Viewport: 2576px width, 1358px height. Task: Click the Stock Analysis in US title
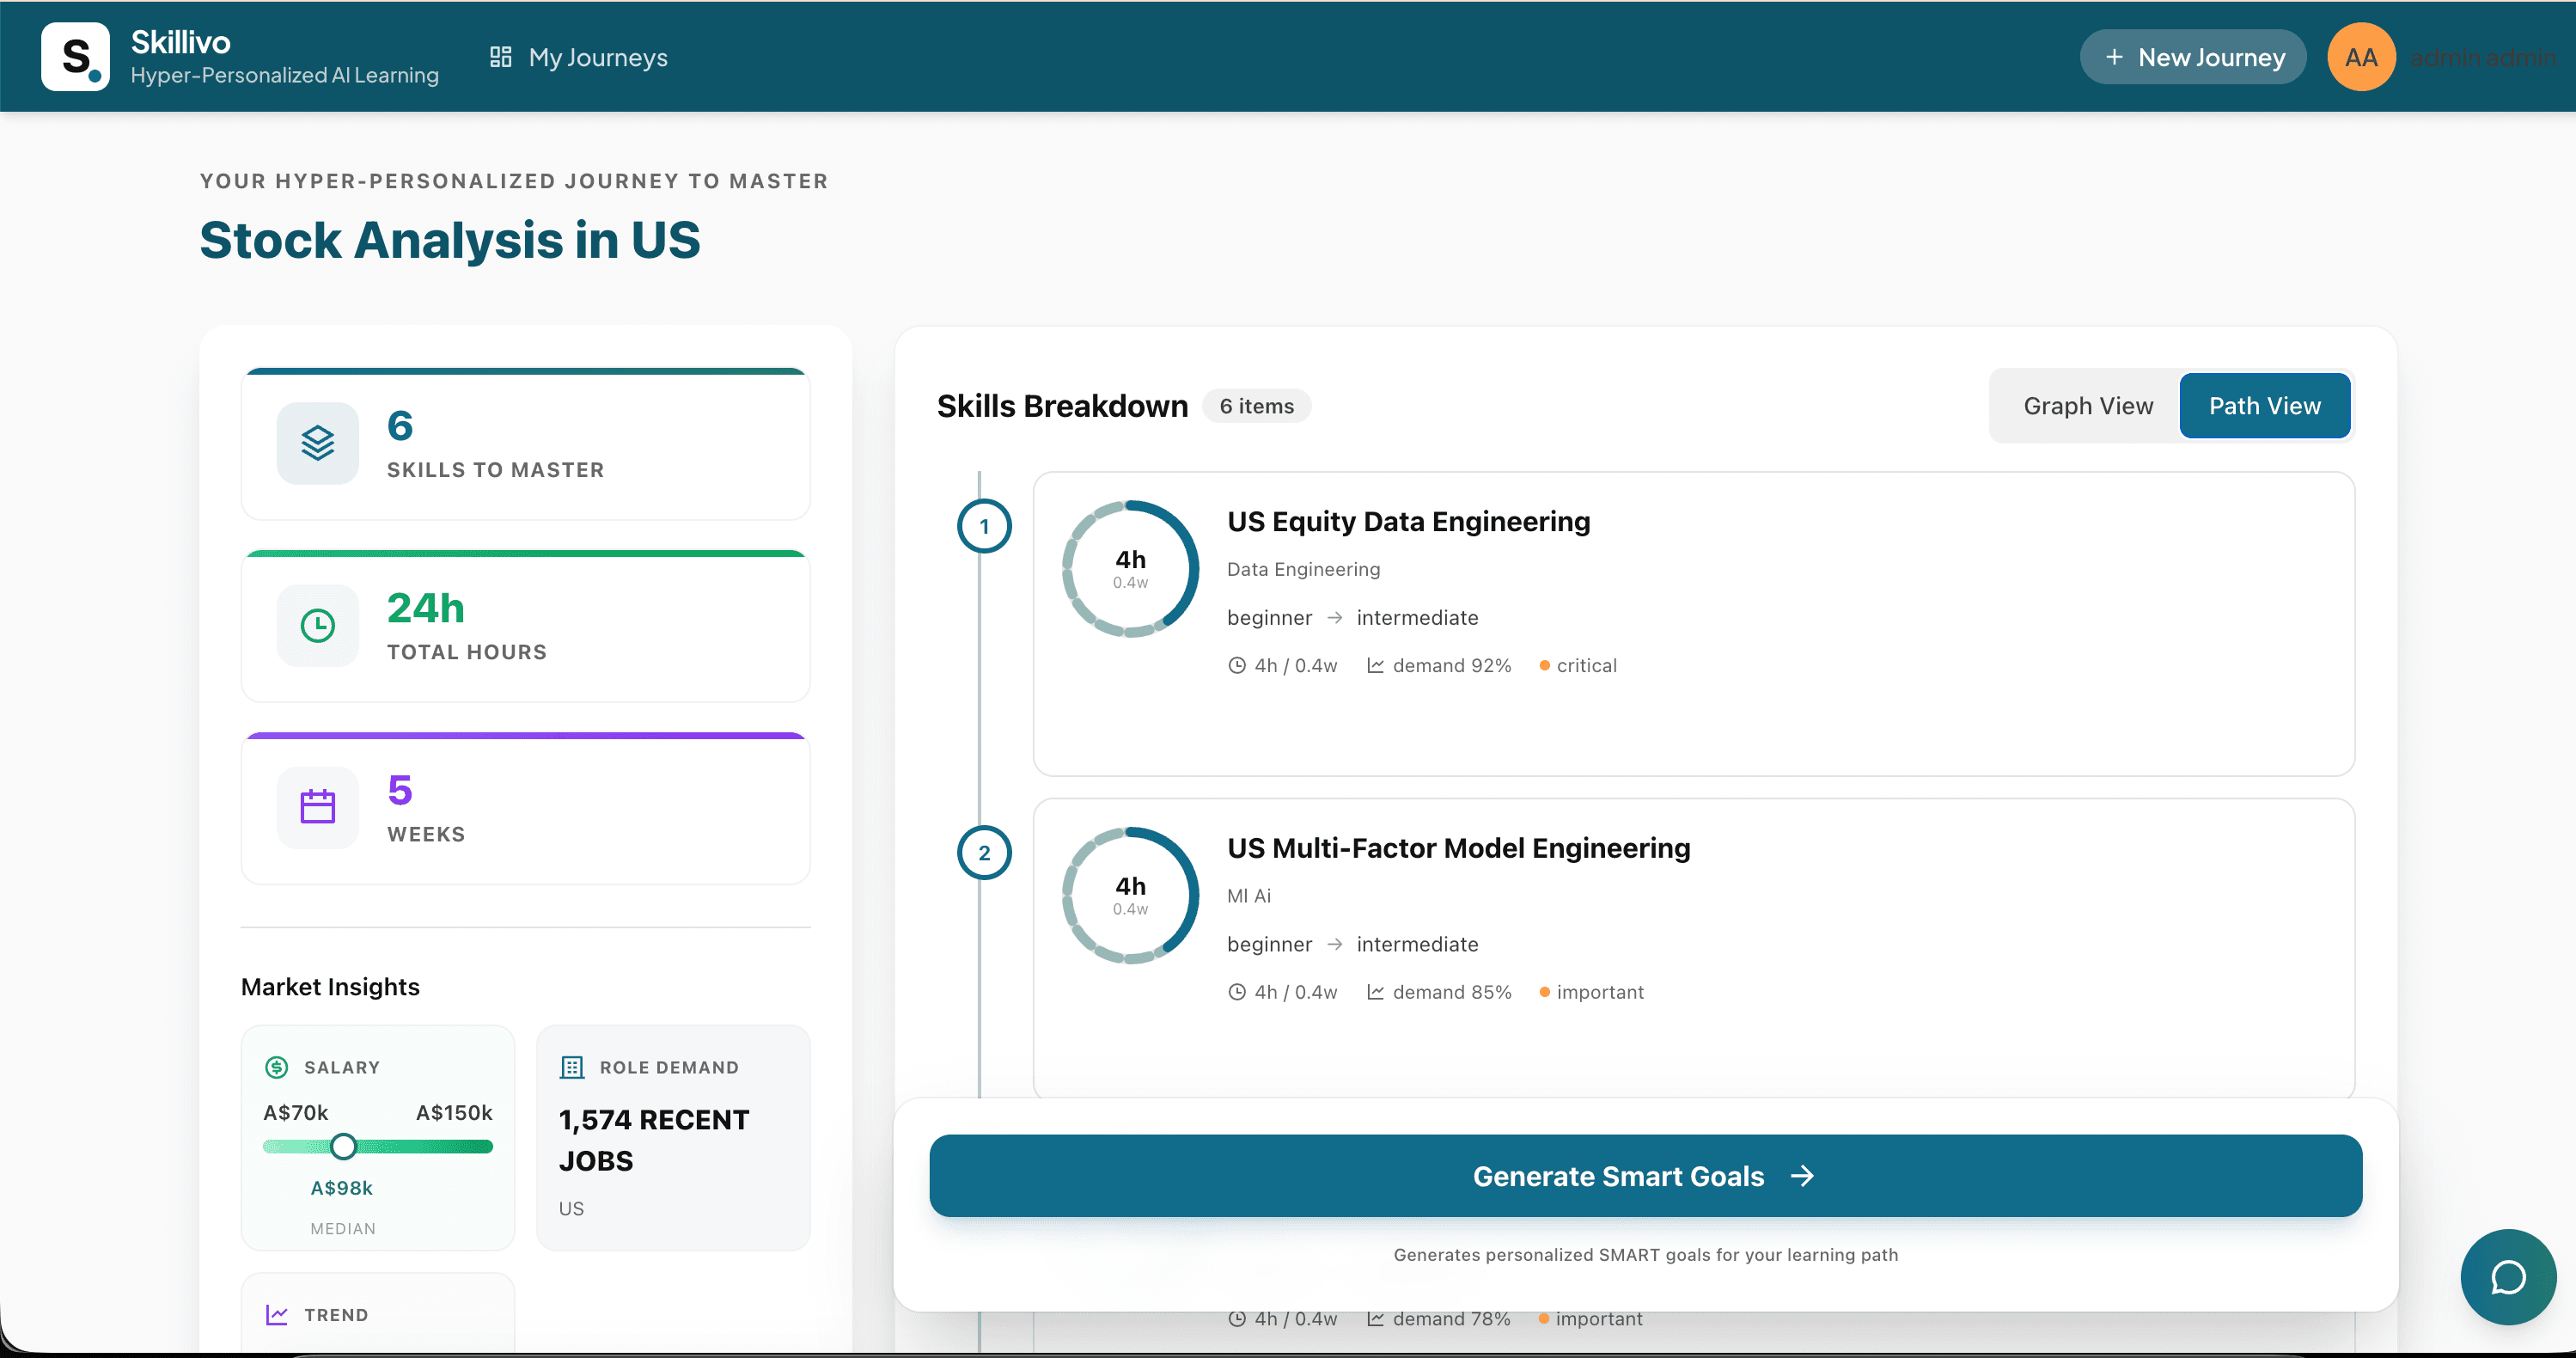click(x=450, y=240)
